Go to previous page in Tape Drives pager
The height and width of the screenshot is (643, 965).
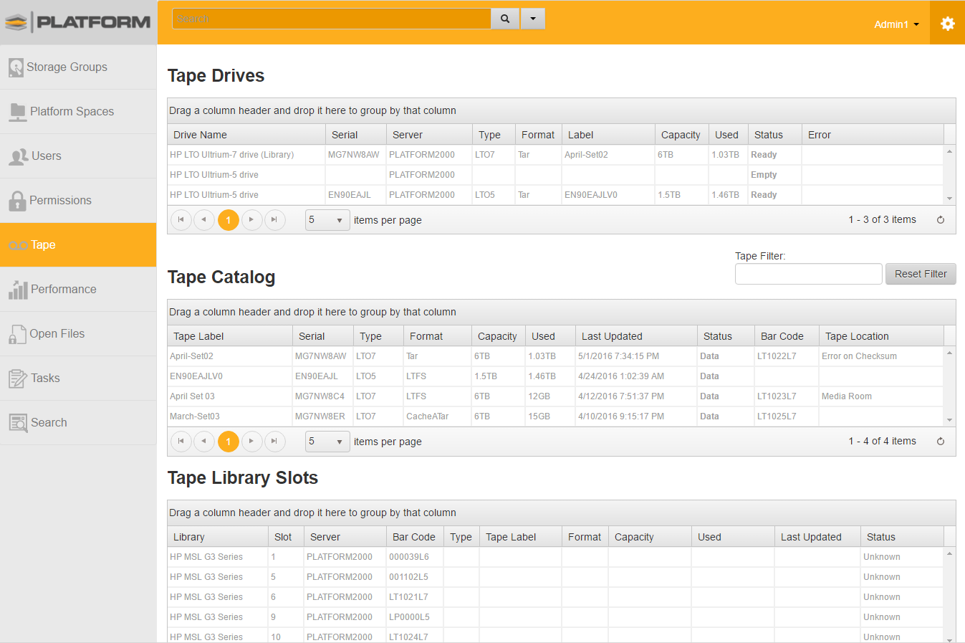(204, 220)
